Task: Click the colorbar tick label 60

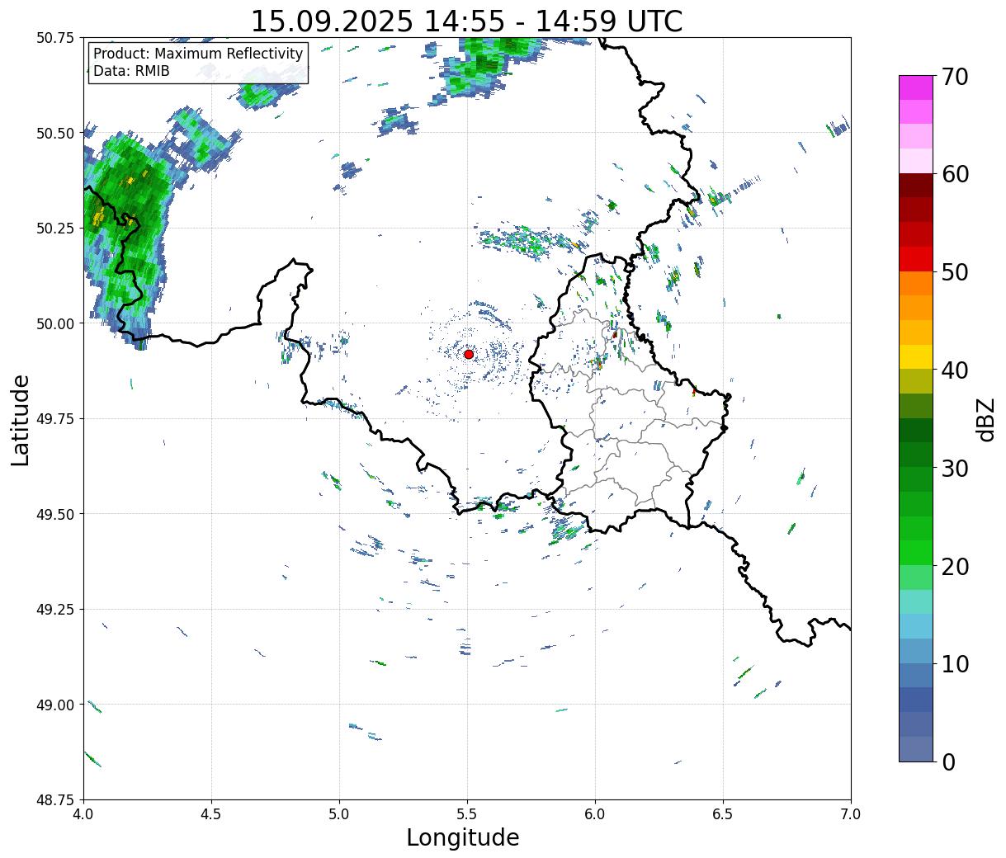Action: [x=955, y=174]
